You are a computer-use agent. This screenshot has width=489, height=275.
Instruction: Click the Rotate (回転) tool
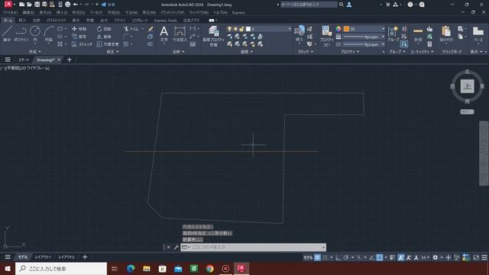point(104,29)
